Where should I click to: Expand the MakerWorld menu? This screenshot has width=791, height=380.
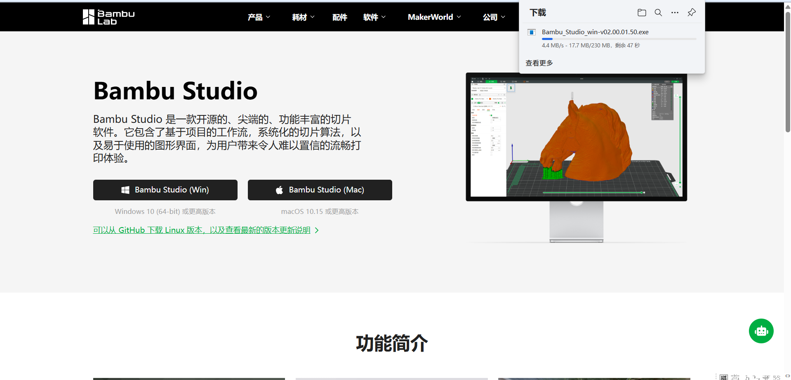tap(434, 17)
